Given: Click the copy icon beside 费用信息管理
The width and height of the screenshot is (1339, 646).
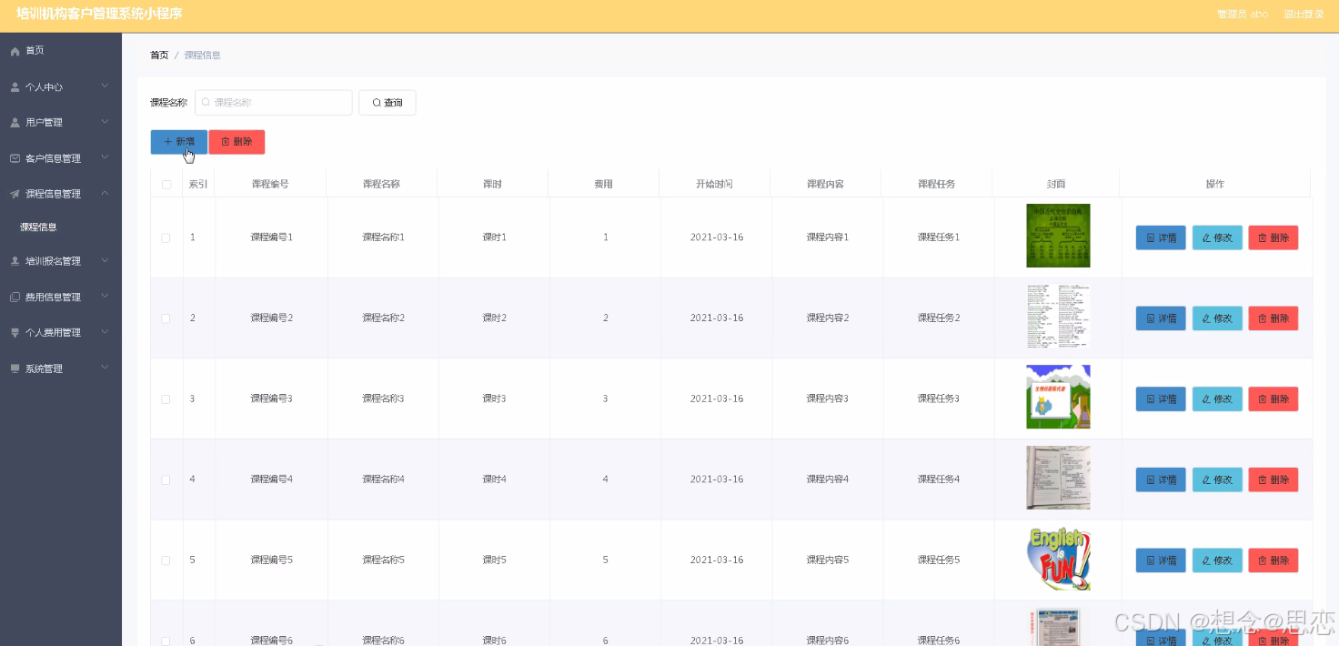Looking at the screenshot, I should coord(15,297).
